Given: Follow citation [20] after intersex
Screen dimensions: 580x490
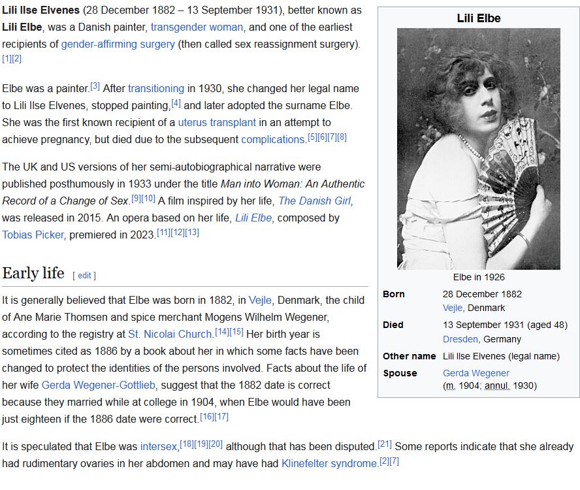Looking at the screenshot, I should tap(216, 444).
